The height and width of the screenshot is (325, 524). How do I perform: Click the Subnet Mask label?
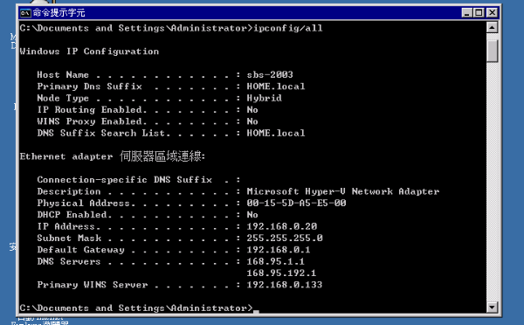[x=69, y=238]
